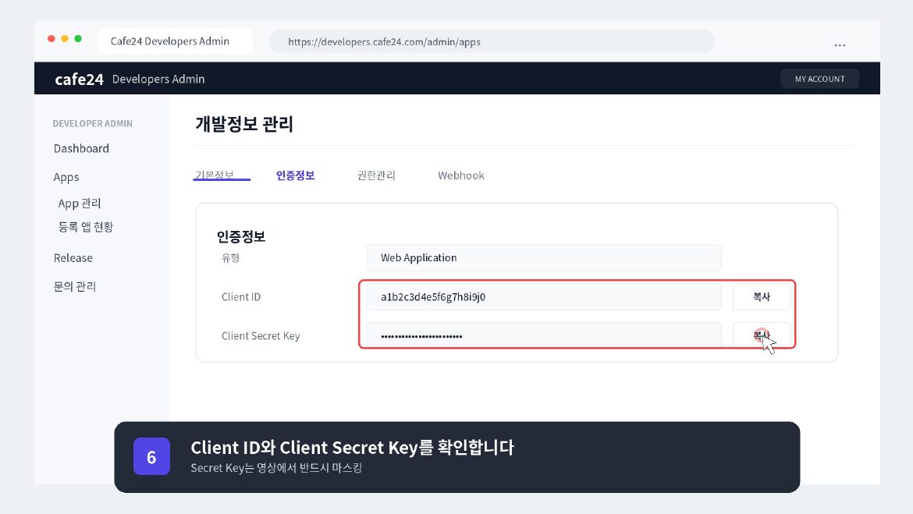Click the Client ID label
The width and height of the screenshot is (913, 514).
241,297
